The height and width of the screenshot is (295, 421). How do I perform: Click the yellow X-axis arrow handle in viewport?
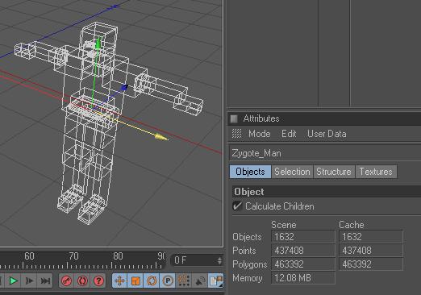point(161,138)
